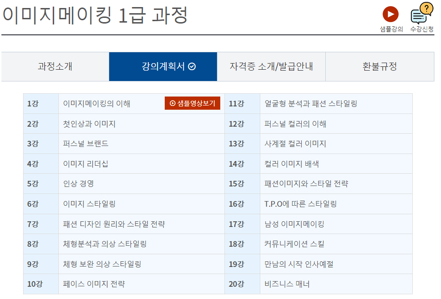The width and height of the screenshot is (441, 299).
Task: Select lecture 퍼스널 브랜드
Action: coord(86,144)
